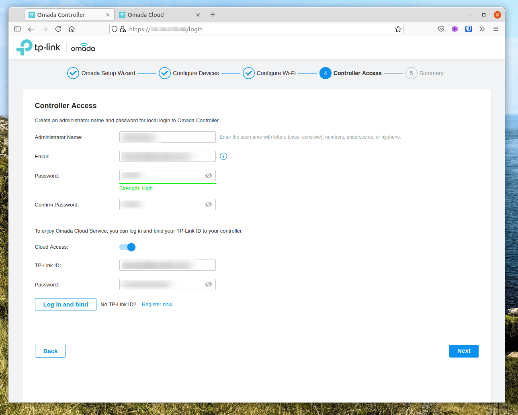Open the Register now link
Screen dimensions: 518x415
[x=158, y=305]
